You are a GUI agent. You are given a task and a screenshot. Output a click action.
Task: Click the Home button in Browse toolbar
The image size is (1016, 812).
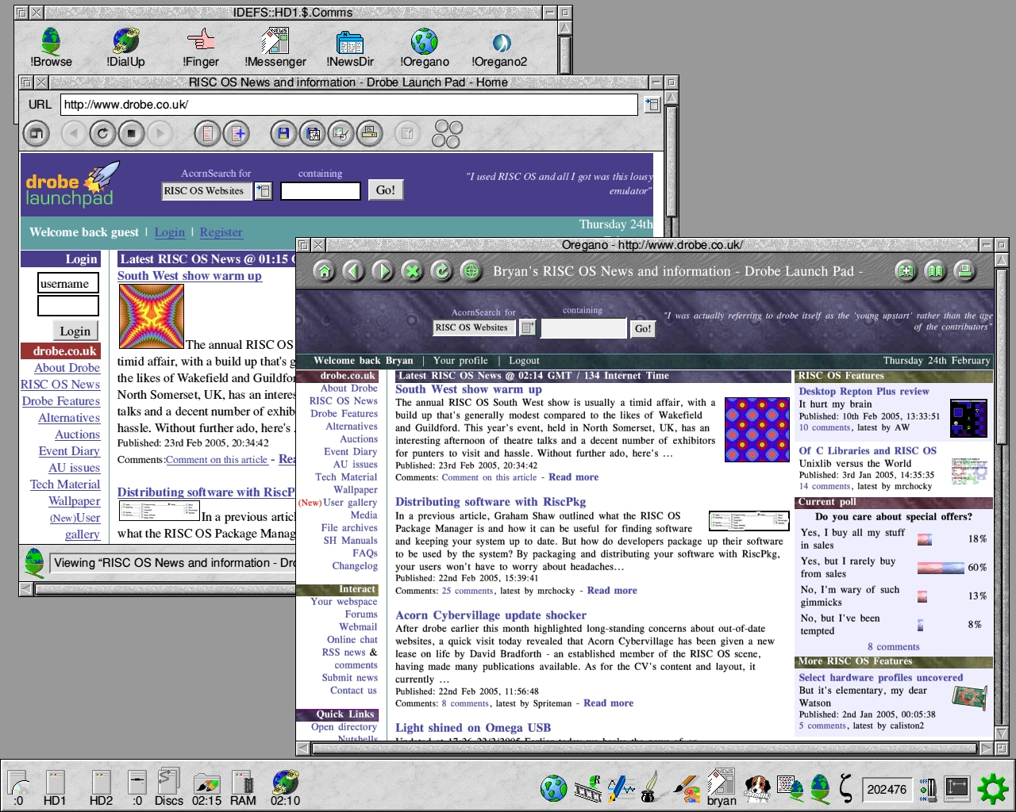point(36,133)
